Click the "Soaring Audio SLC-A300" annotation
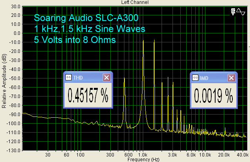Viewport: 250px width, 162px height. pyautogui.click(x=86, y=18)
